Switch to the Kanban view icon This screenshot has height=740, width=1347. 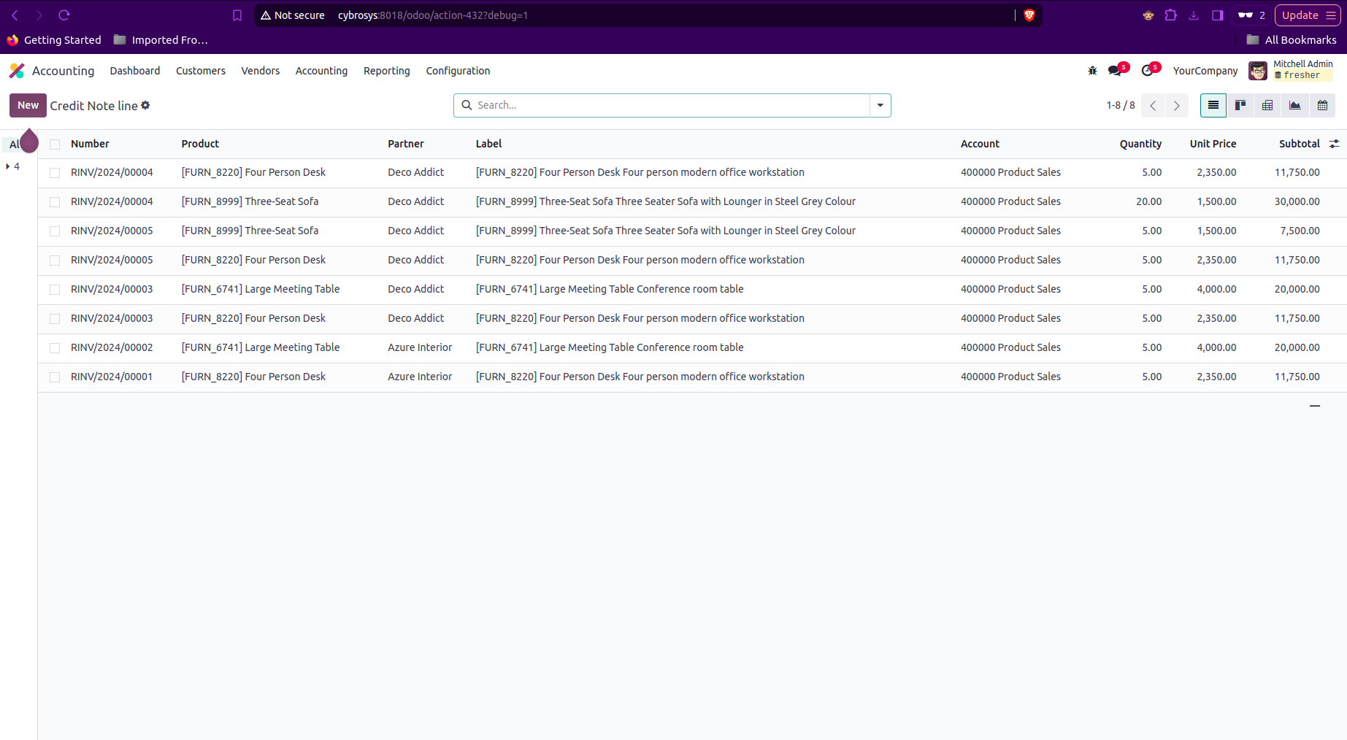(x=1240, y=105)
